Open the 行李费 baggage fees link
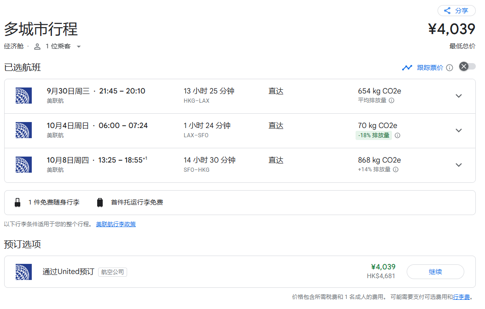 click(461, 297)
